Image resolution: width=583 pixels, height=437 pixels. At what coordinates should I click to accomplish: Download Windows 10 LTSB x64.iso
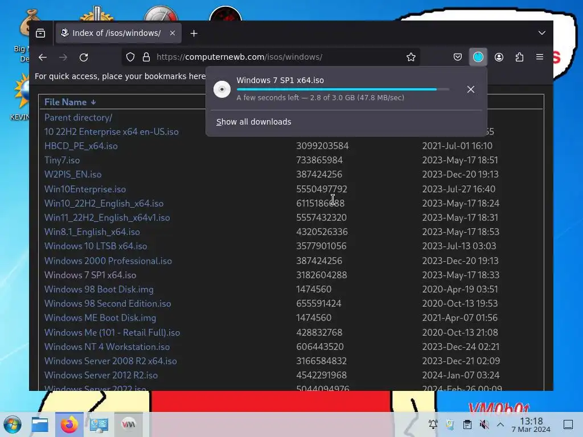point(96,246)
